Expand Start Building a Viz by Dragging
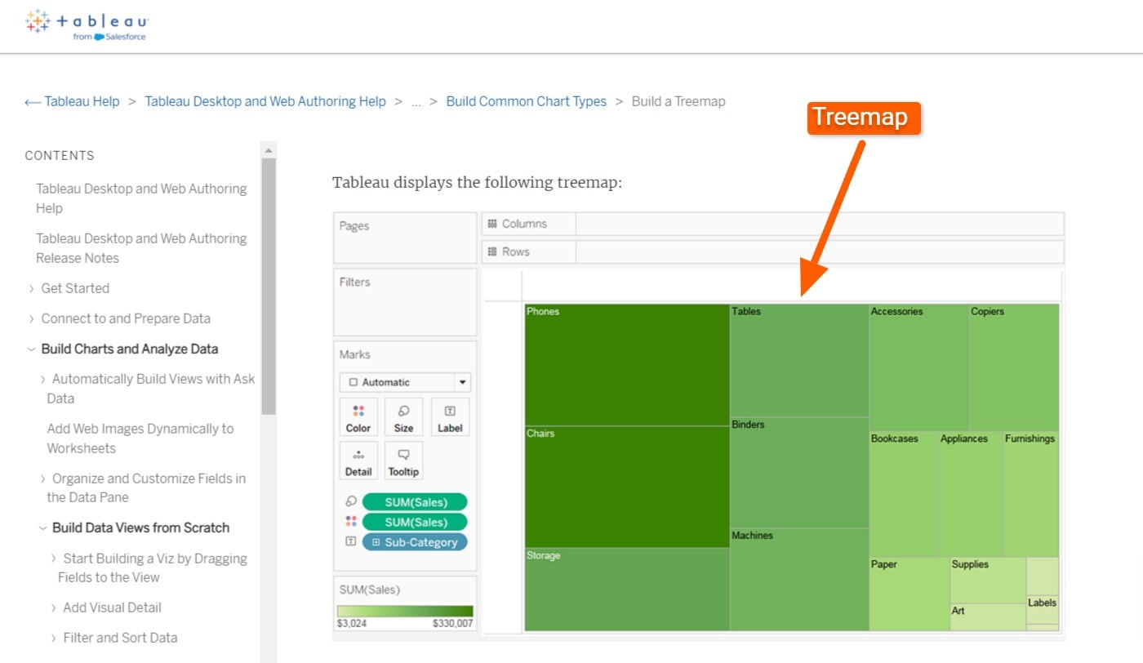The image size is (1143, 663). point(55,559)
